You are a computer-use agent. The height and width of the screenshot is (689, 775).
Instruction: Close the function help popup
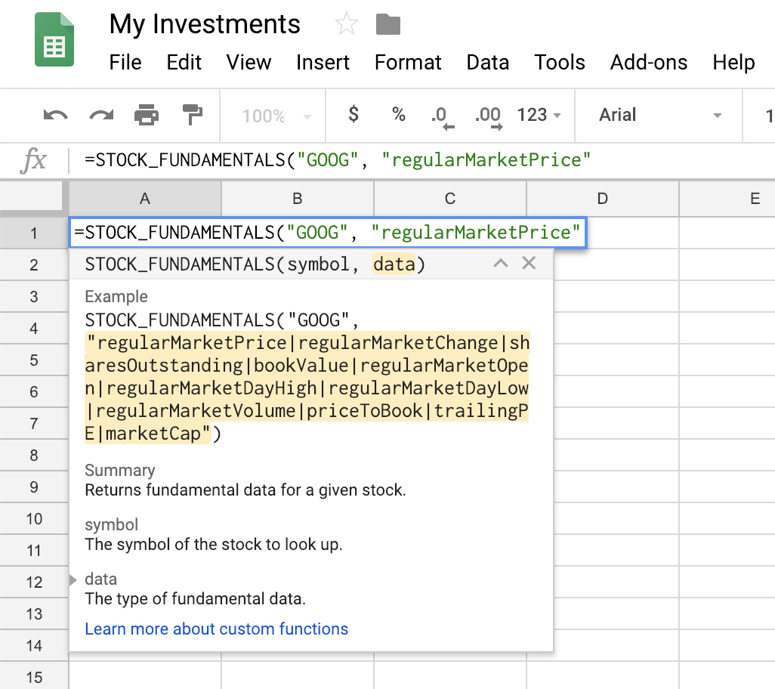(529, 263)
